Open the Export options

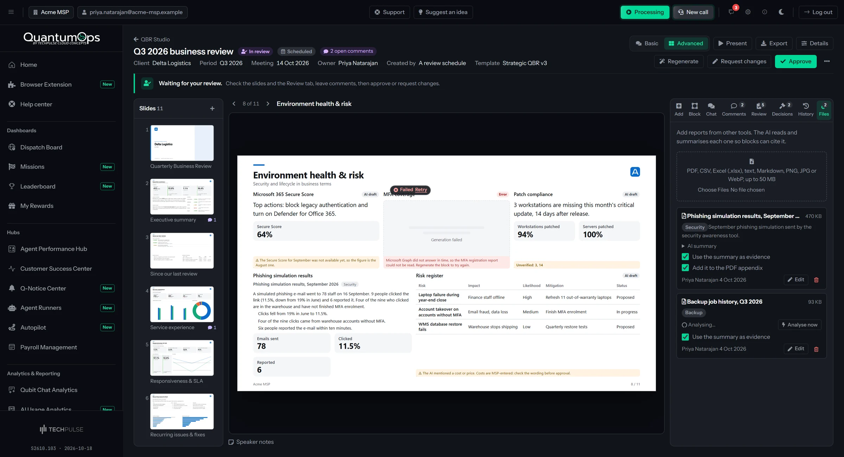[774, 44]
